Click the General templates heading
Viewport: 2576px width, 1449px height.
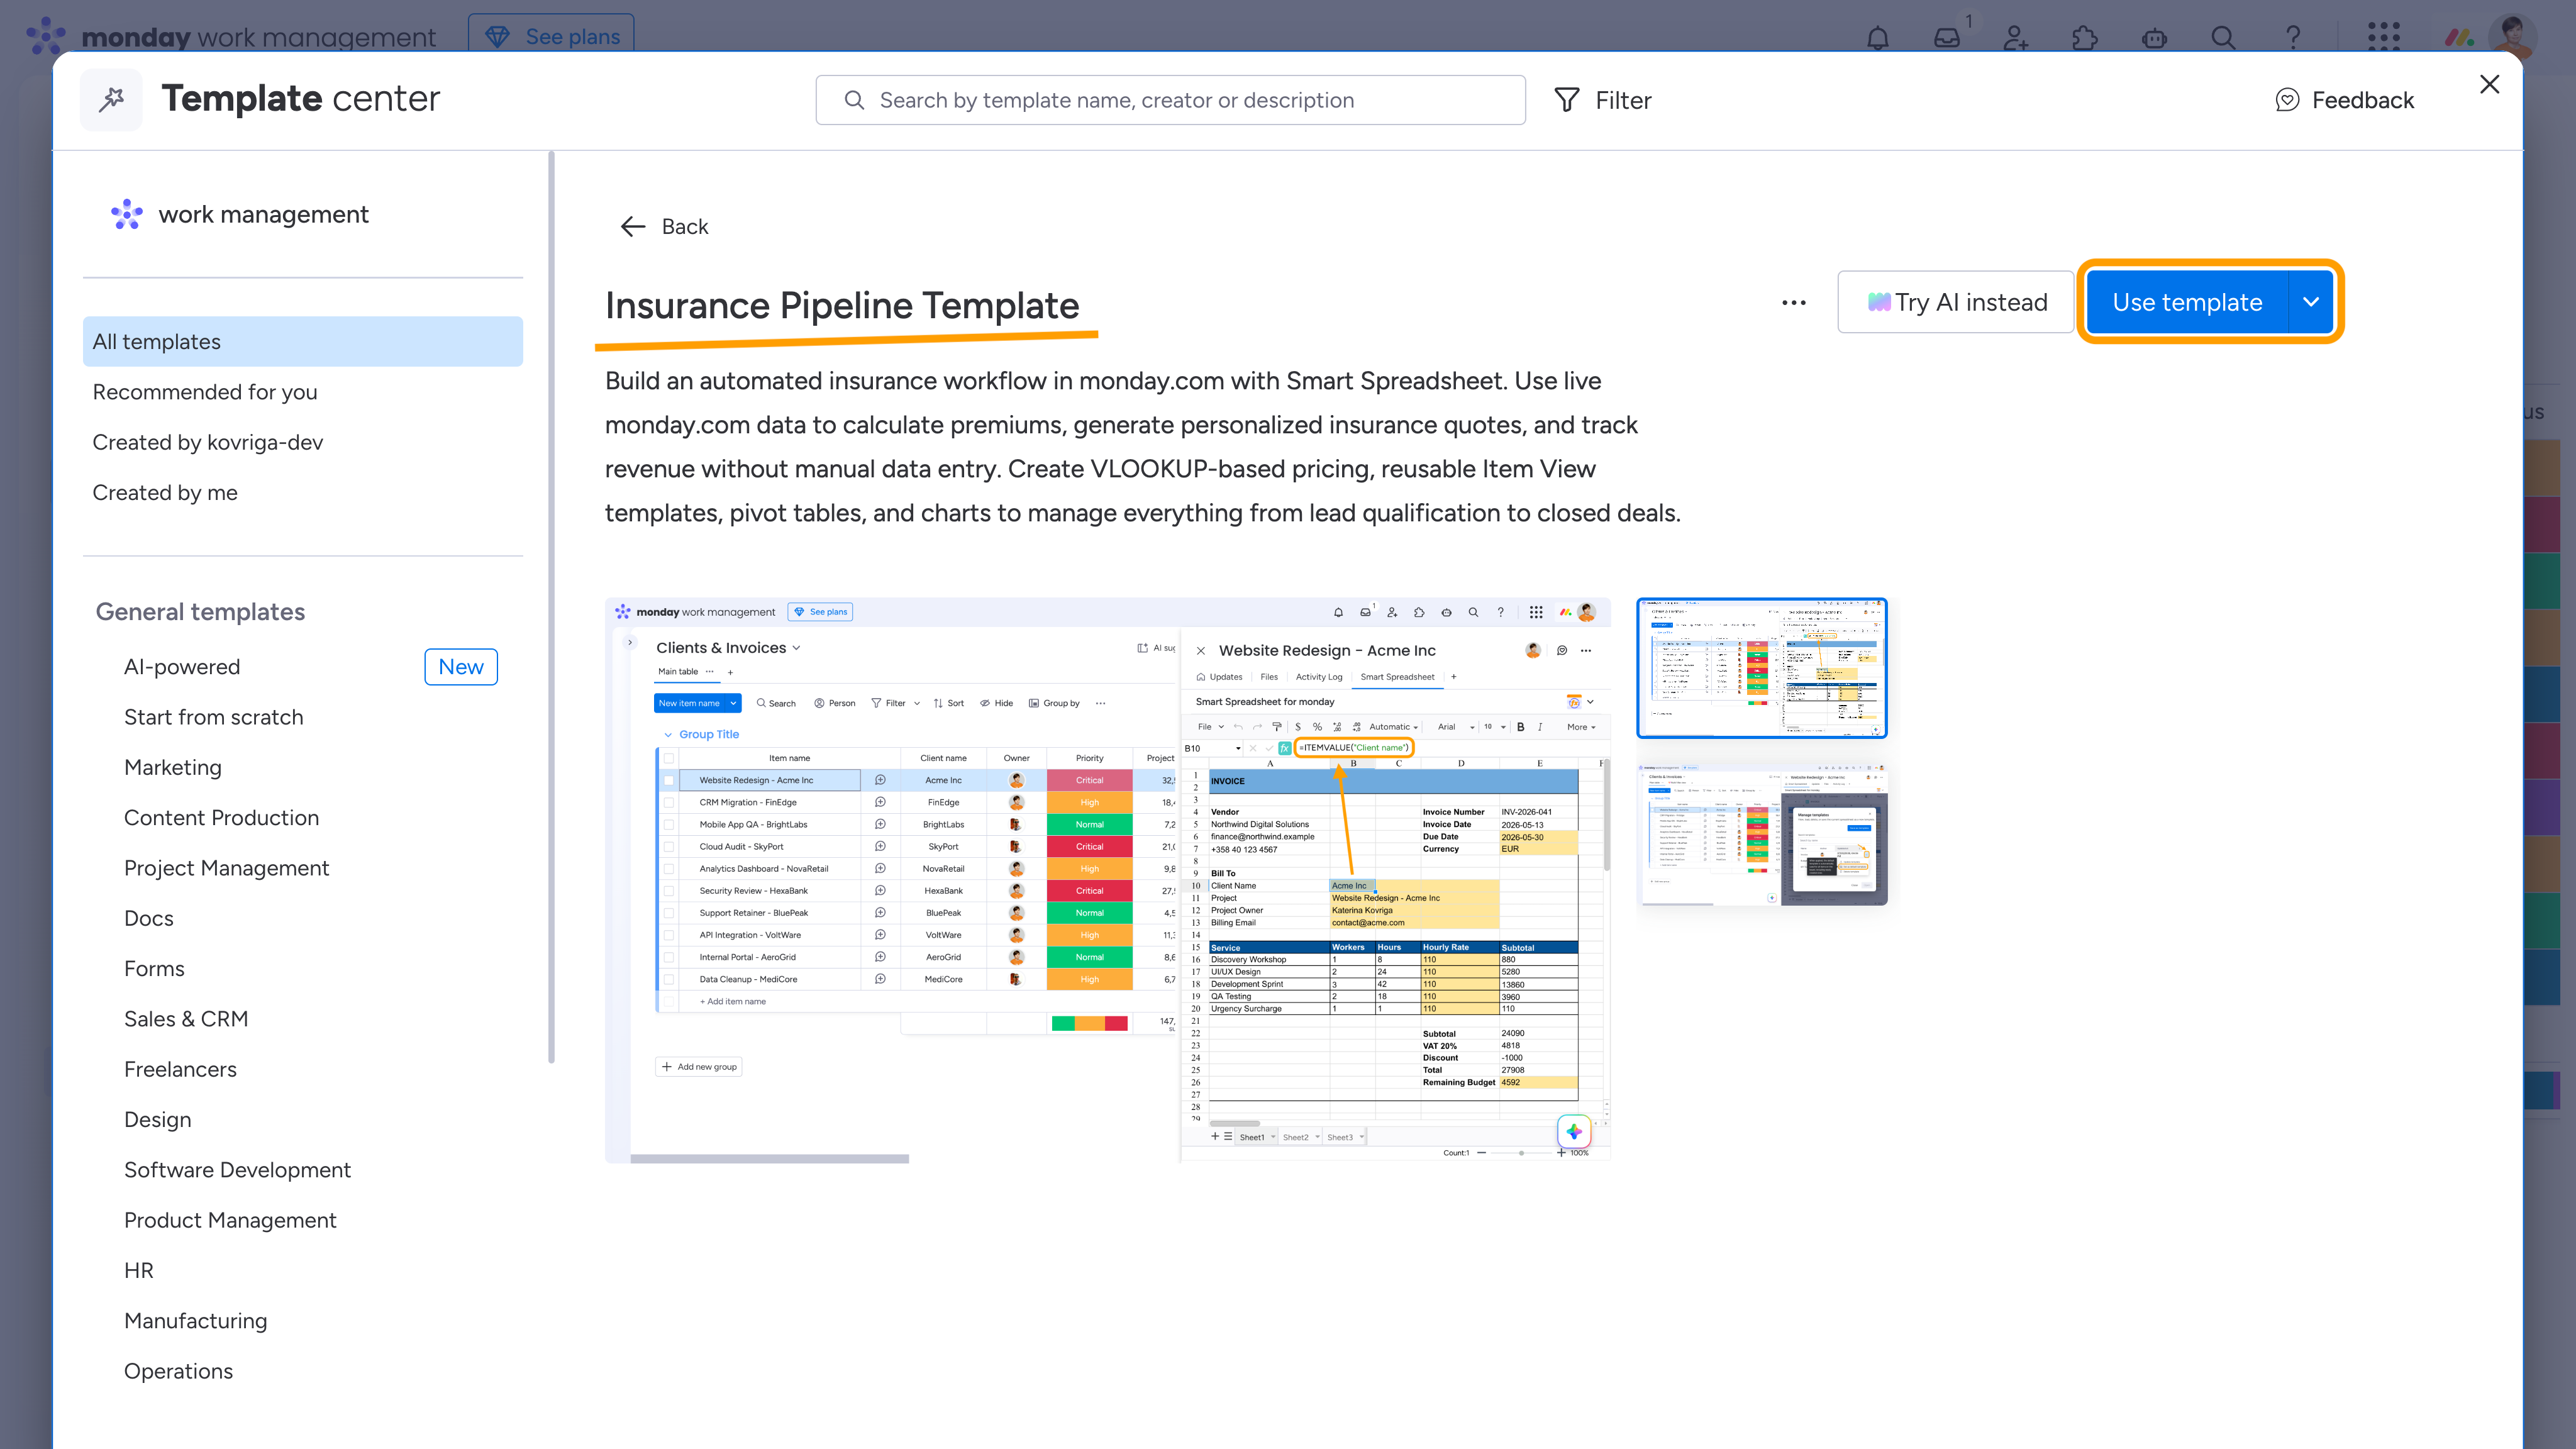tap(200, 612)
